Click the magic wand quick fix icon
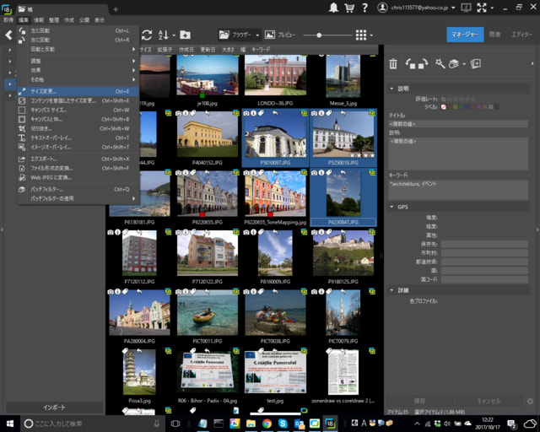 point(440,64)
